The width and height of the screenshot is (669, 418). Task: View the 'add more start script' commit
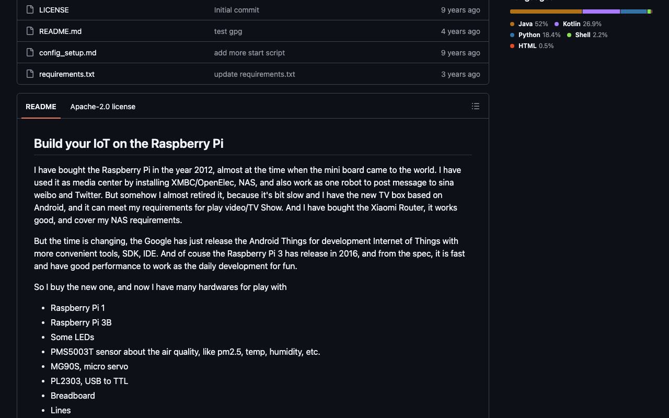tap(249, 53)
